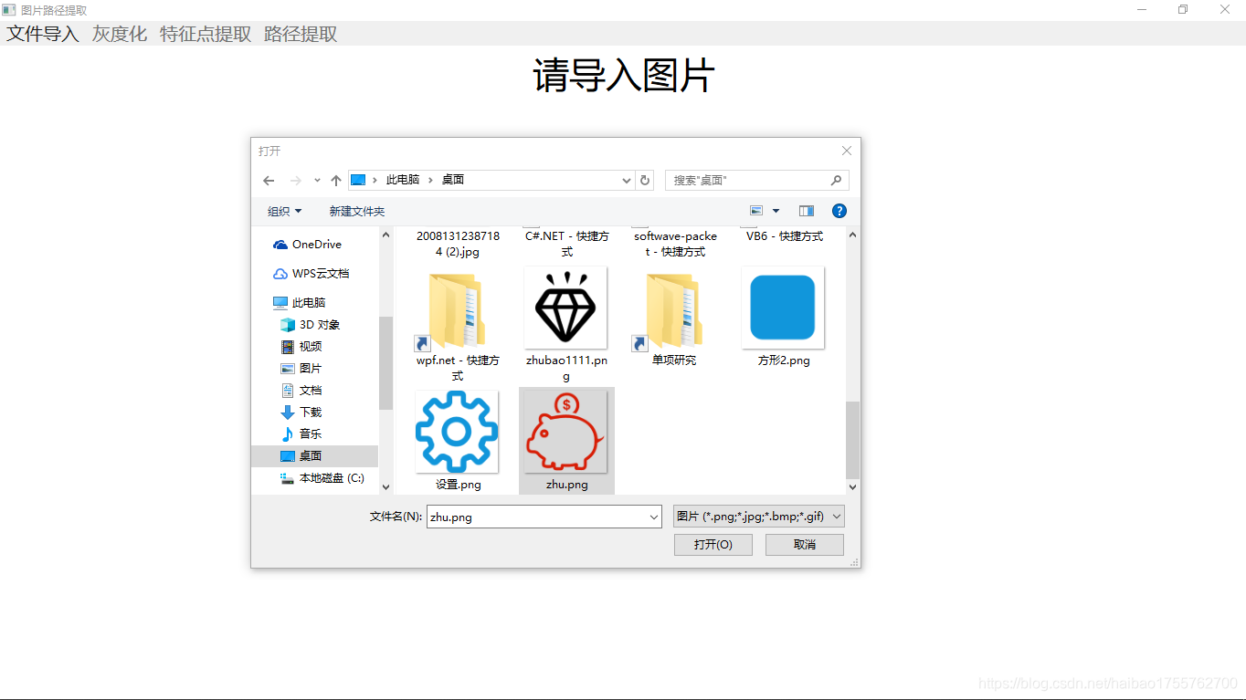
Task: Click the search magnifier in the search box
Action: (836, 180)
